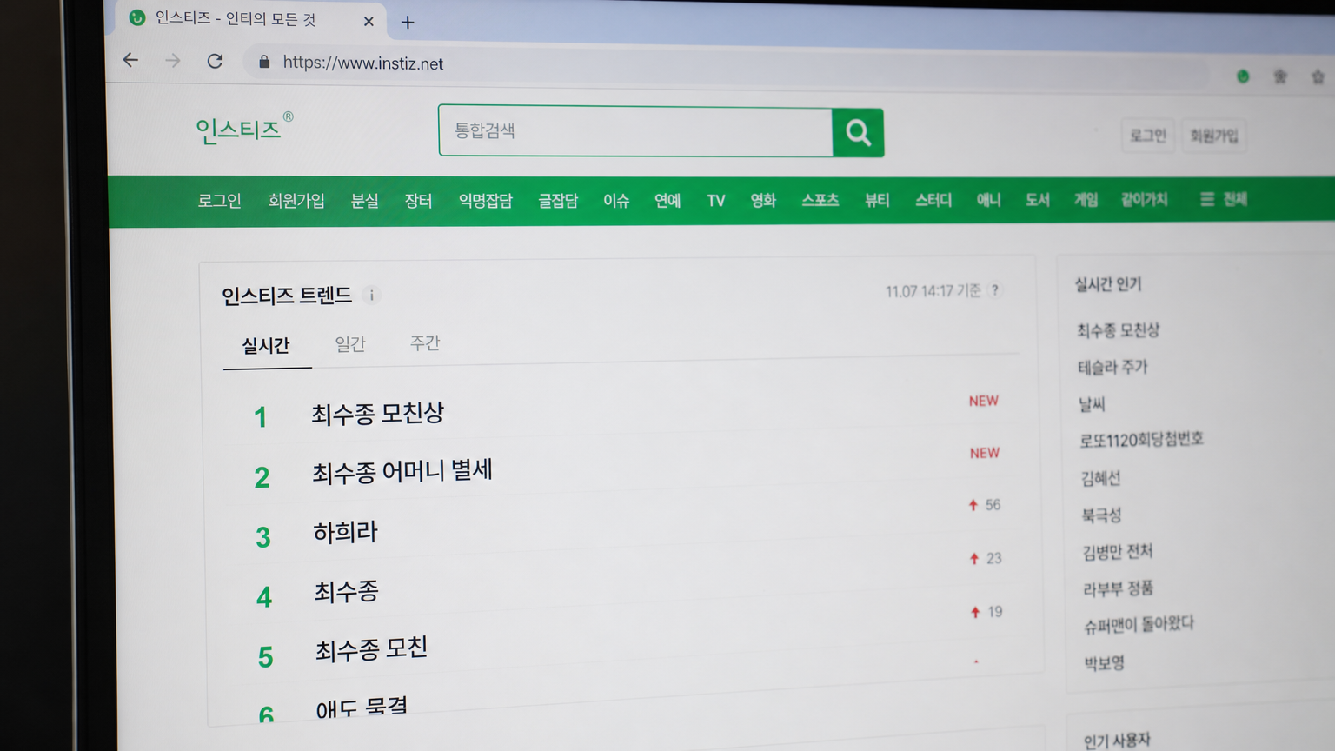Switch to the 실시간 trend tab

[266, 346]
